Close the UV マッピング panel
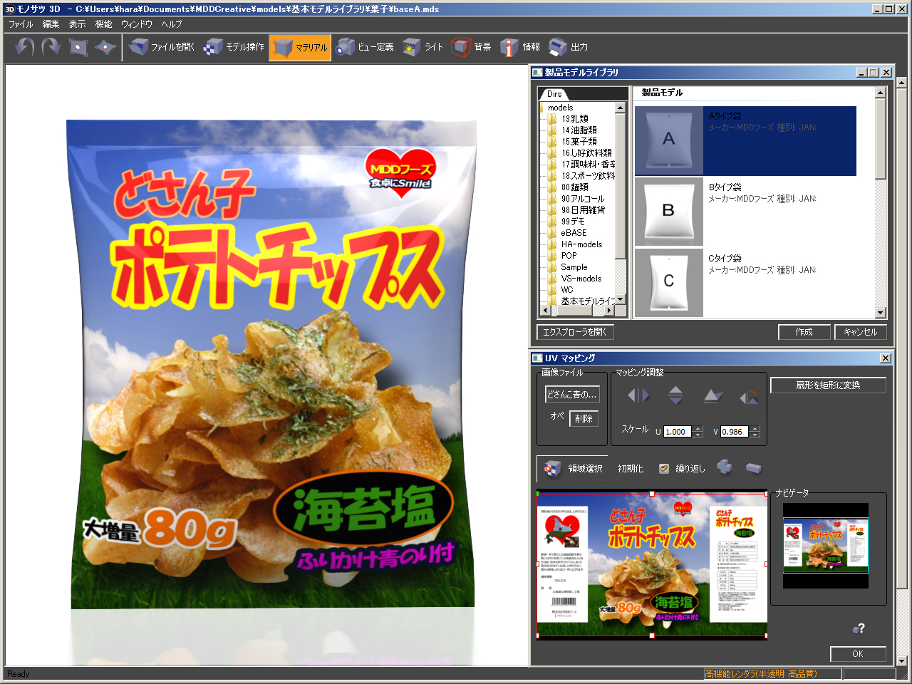Image resolution: width=912 pixels, height=684 pixels. click(x=886, y=358)
